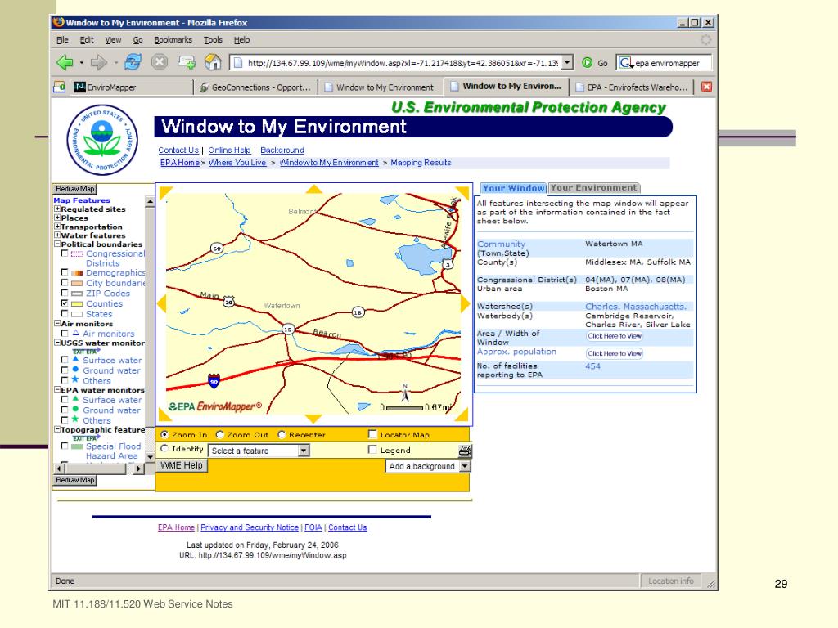Screen dimensions: 838x628
Task: Pan map northeast with the corner arrow
Action: click(x=463, y=192)
